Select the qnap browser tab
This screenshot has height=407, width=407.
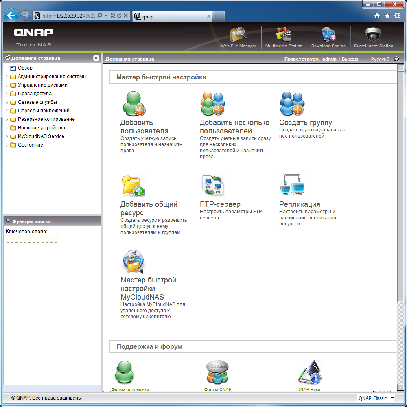coord(172,16)
